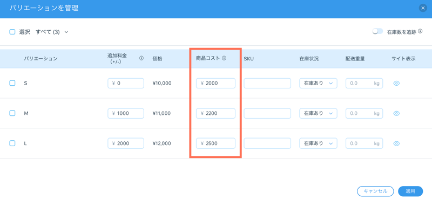
Task: Check the box for variation M
Action: pos(12,113)
